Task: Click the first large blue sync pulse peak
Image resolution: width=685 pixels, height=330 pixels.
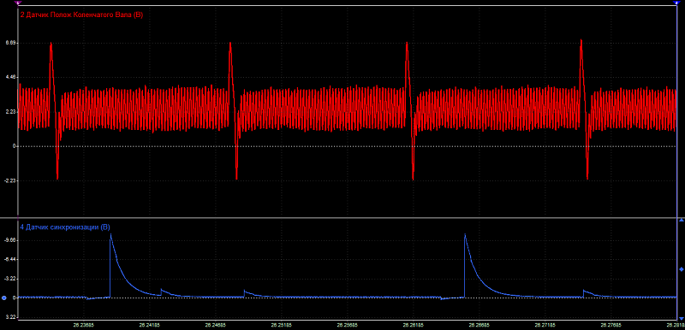Action: (110, 234)
